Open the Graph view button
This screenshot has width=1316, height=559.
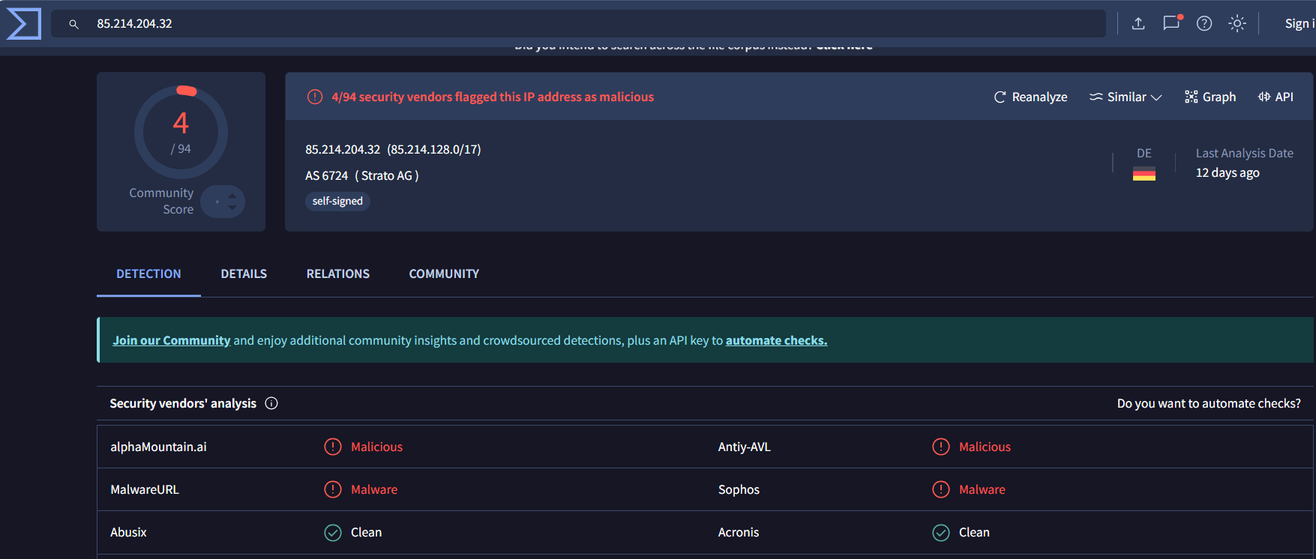click(x=1210, y=97)
